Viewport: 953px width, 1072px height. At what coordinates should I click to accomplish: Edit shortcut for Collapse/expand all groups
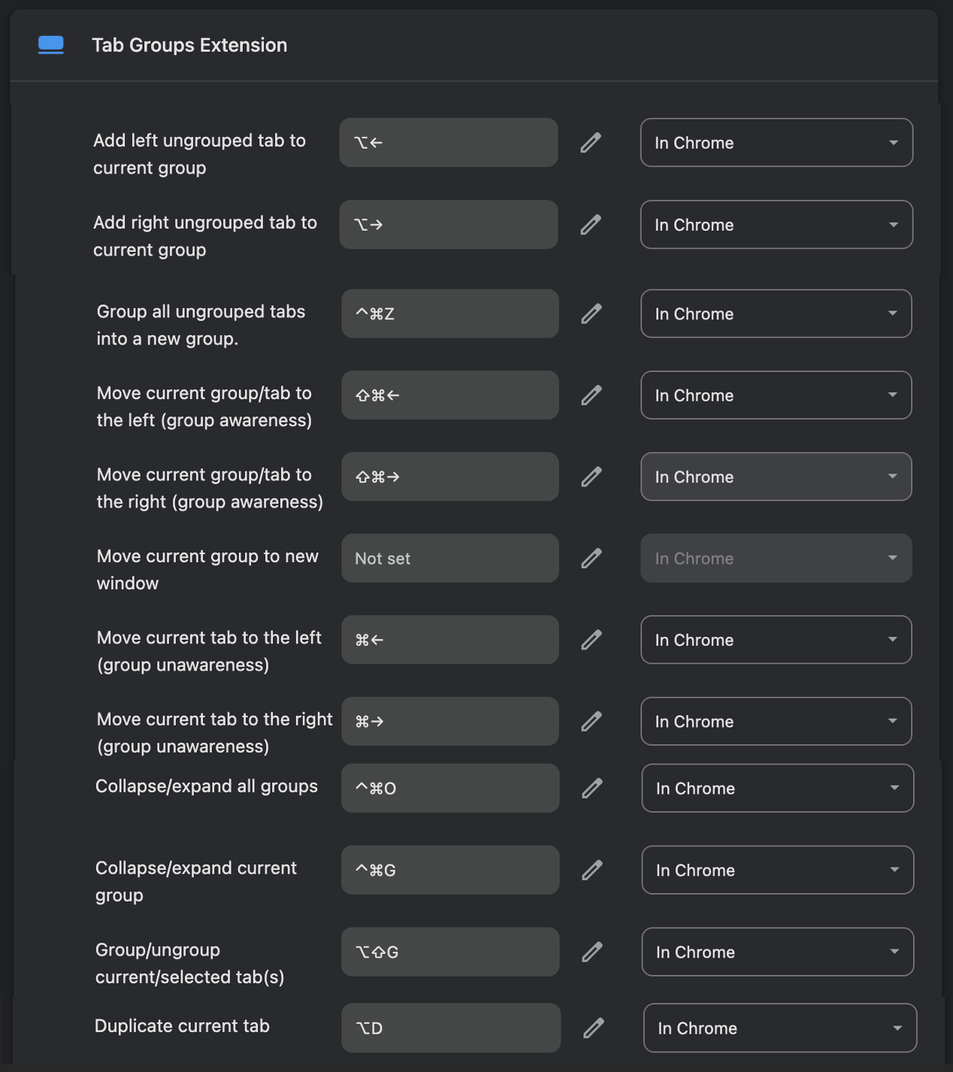[x=591, y=788]
